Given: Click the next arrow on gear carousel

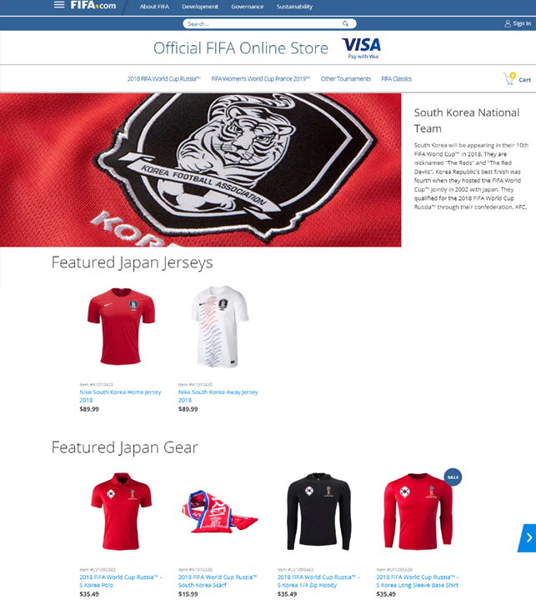Looking at the screenshot, I should click(528, 537).
